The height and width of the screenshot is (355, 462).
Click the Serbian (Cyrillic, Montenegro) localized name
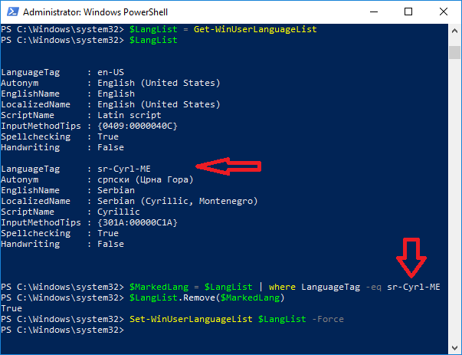[178, 201]
